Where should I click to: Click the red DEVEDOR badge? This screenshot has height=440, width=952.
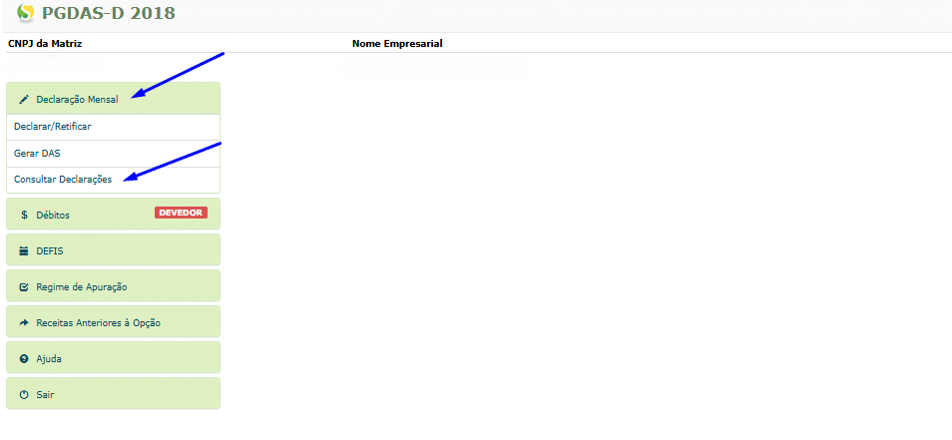(181, 213)
